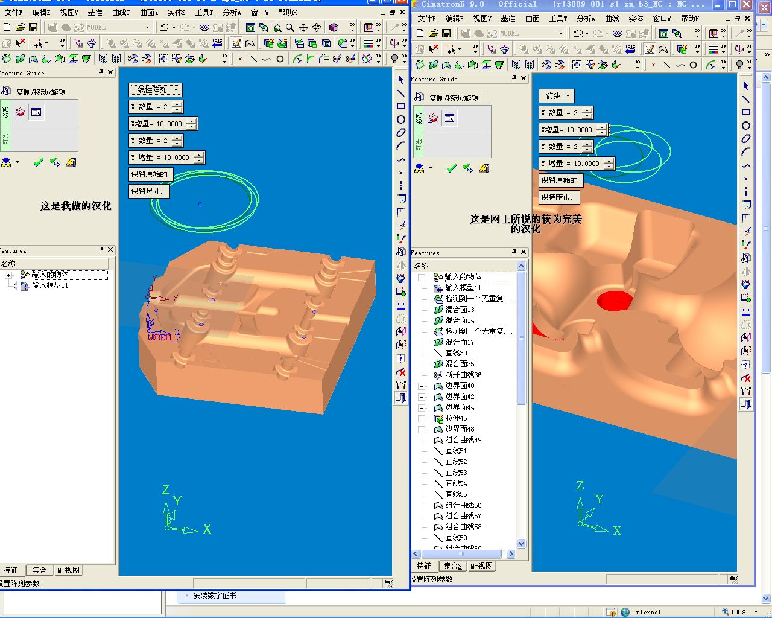Expand 边界面40 node in right tree

click(x=422, y=386)
